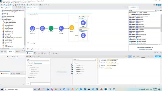The image size is (162, 91).
Task: Click fx icon next to Address
Action: click(72, 67)
